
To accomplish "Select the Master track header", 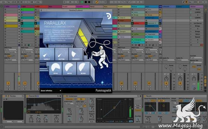I will point(196,7).
